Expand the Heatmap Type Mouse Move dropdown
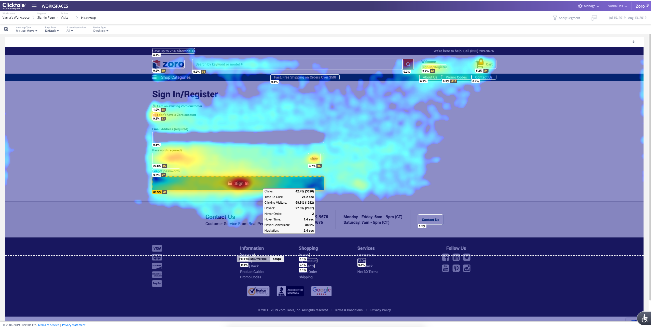The height and width of the screenshot is (327, 651). 26,31
